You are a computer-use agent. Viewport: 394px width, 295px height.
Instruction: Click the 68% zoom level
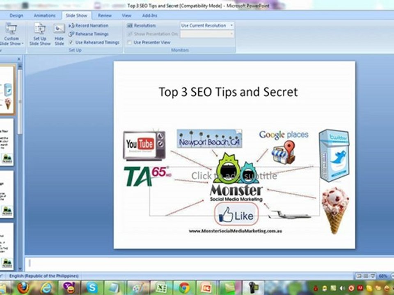[x=383, y=276]
